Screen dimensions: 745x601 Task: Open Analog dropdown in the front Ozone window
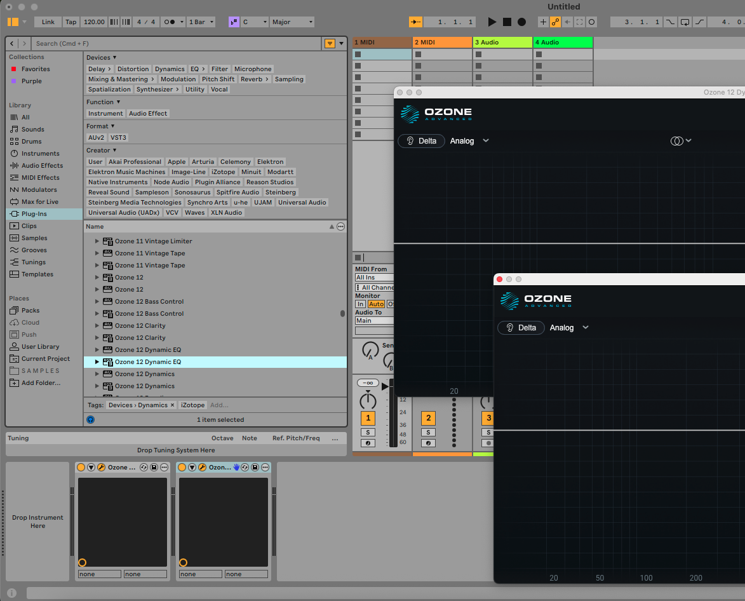pyautogui.click(x=569, y=328)
